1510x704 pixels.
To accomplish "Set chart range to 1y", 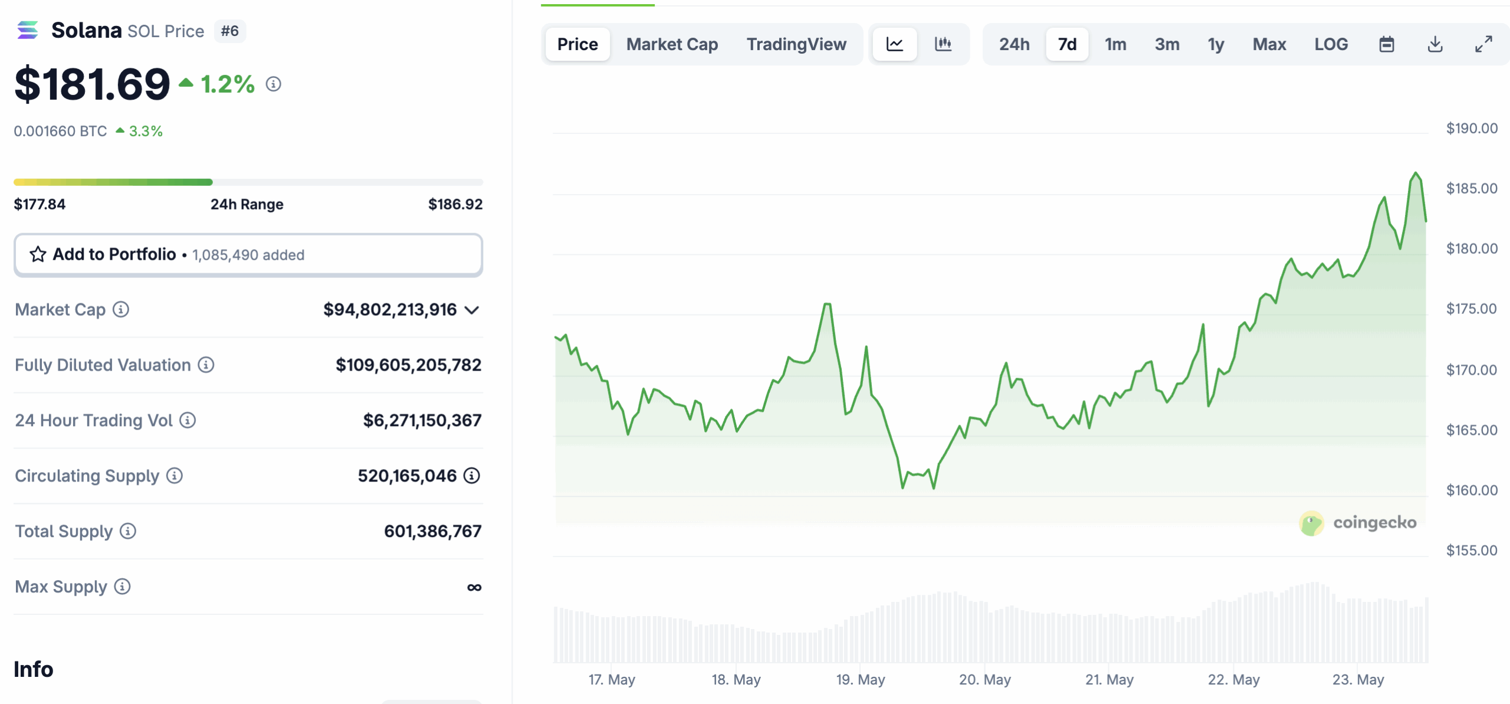I will pos(1216,44).
